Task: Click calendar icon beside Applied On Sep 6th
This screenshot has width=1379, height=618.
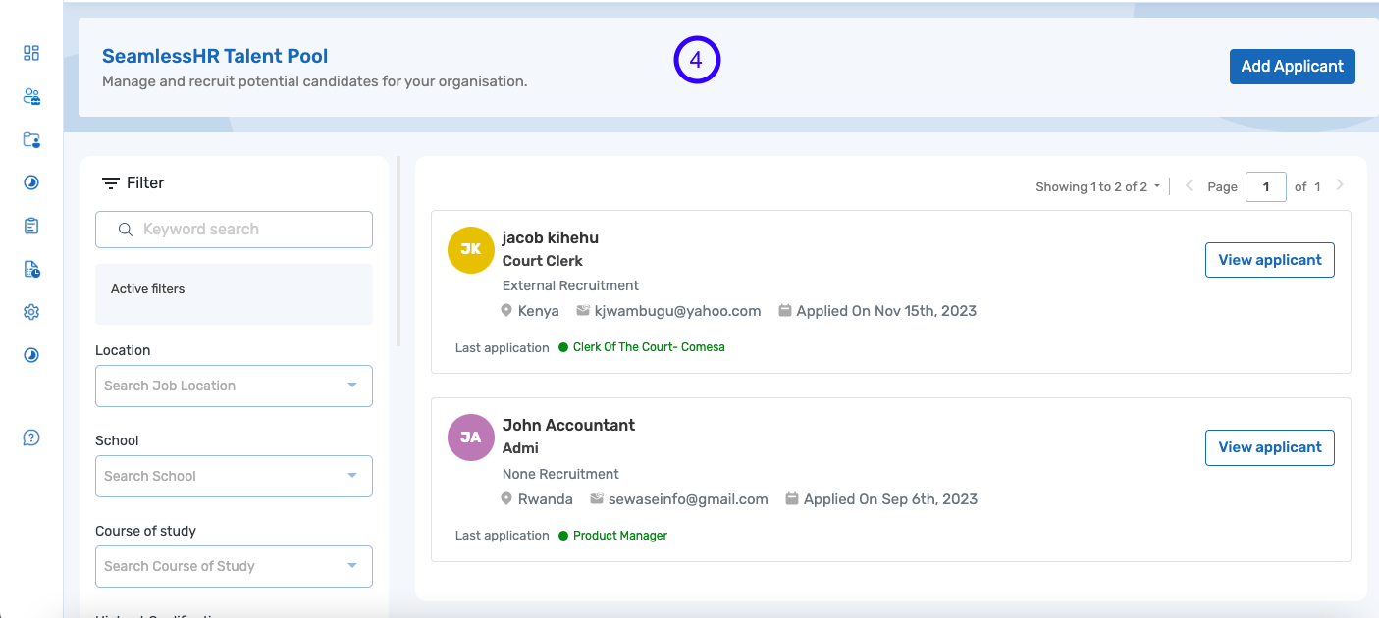Action: [792, 499]
